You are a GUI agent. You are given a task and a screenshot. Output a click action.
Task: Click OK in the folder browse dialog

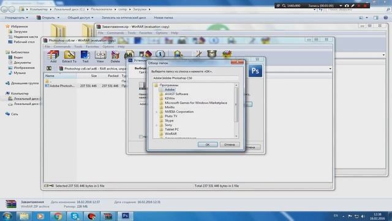click(x=208, y=145)
